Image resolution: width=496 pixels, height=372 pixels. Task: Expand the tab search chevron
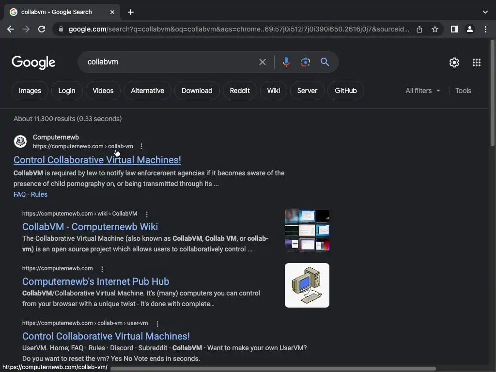[x=485, y=12]
